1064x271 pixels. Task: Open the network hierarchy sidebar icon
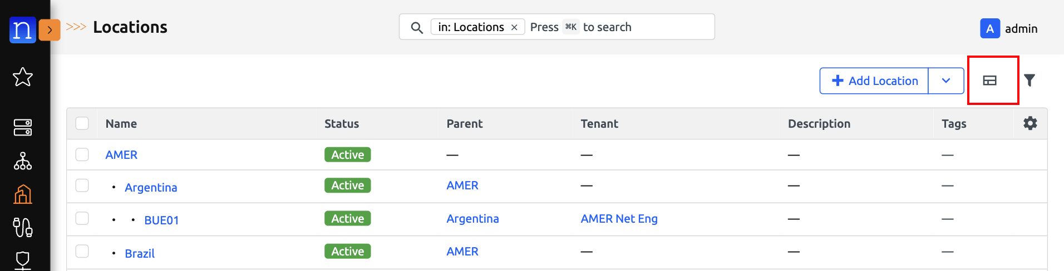point(23,161)
